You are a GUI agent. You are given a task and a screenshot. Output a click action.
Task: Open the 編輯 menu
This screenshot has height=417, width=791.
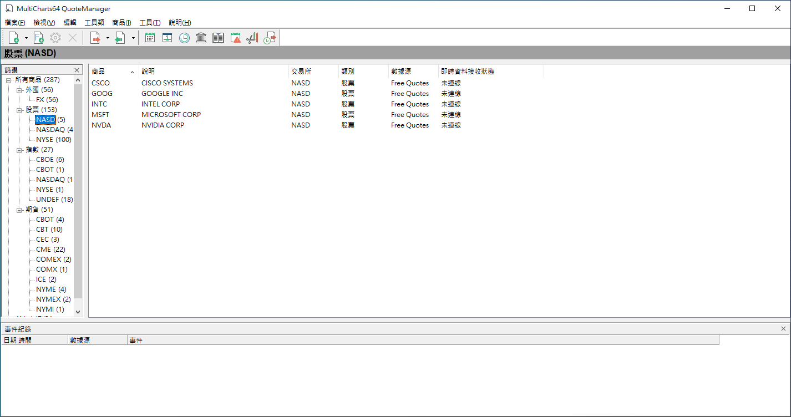(x=70, y=23)
